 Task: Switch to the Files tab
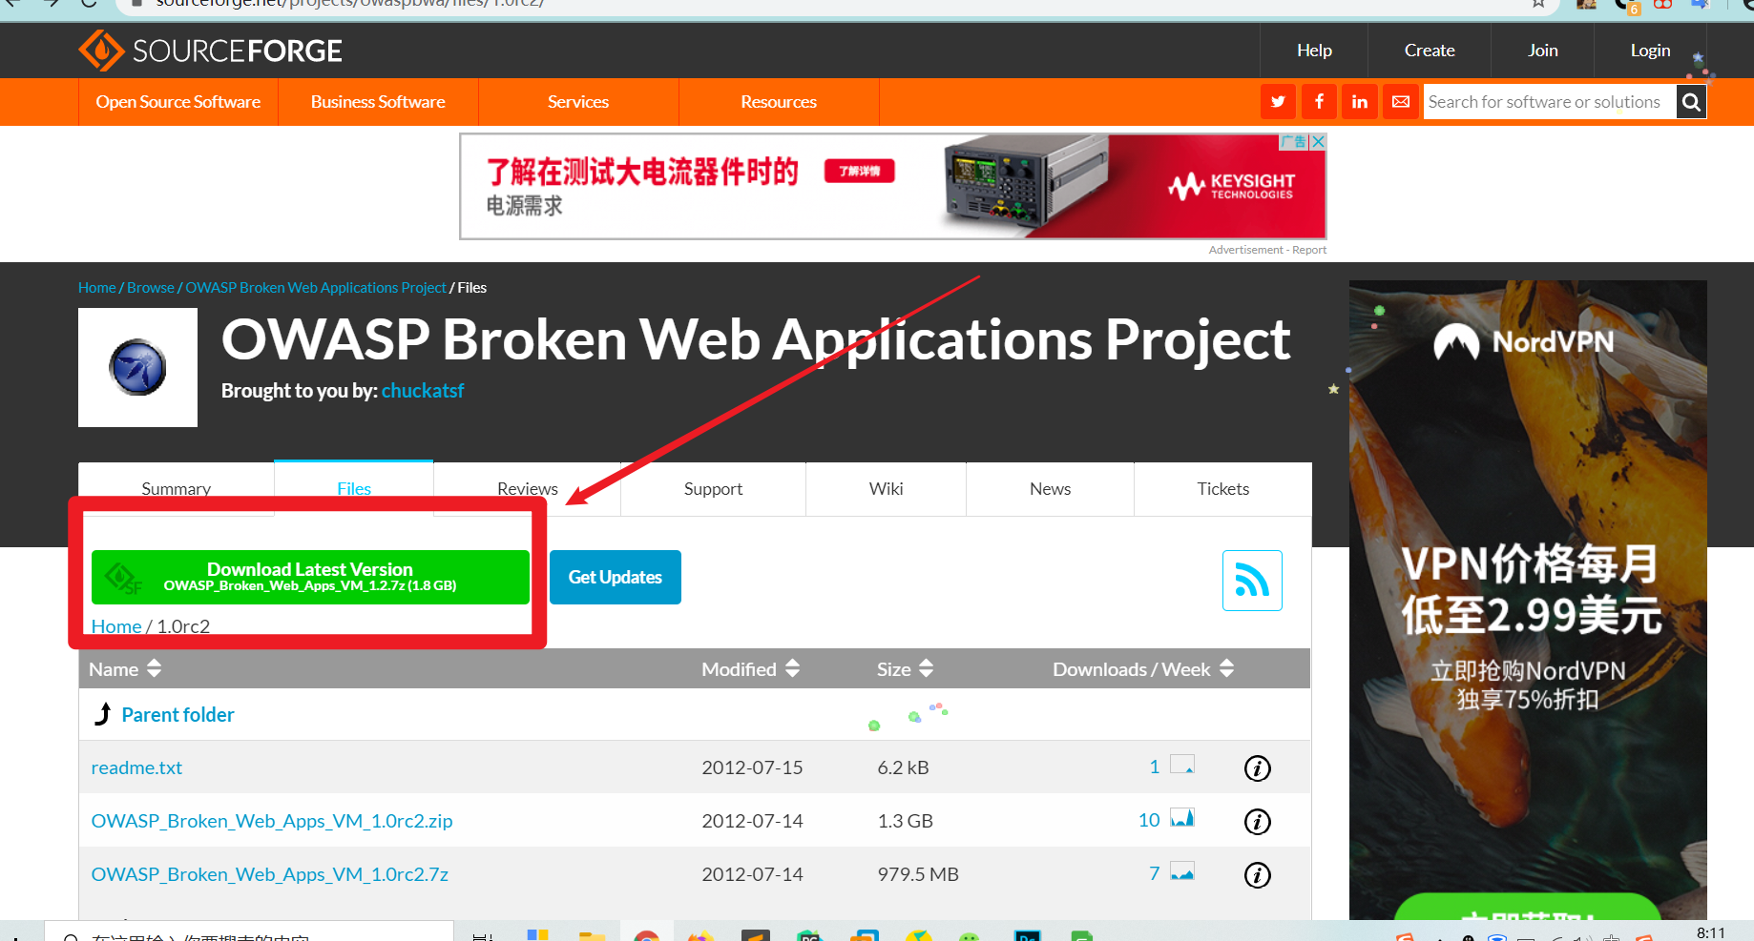point(354,489)
